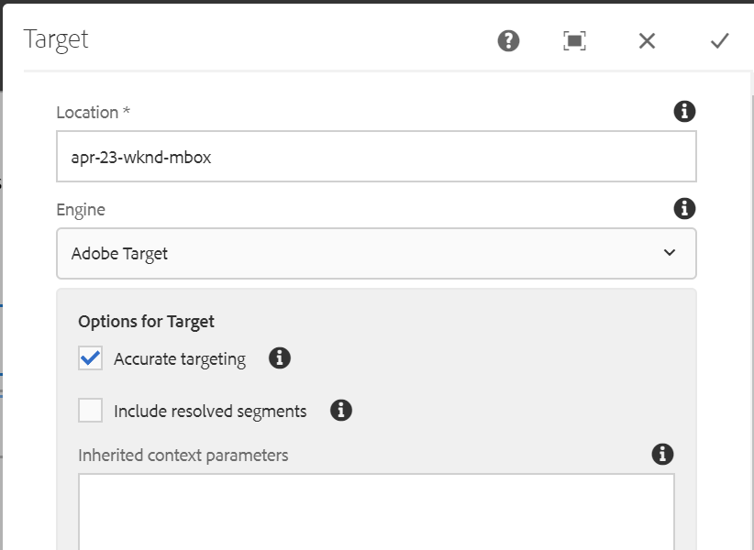Click the Accurate targeting label text
The width and height of the screenshot is (754, 550).
(x=179, y=359)
